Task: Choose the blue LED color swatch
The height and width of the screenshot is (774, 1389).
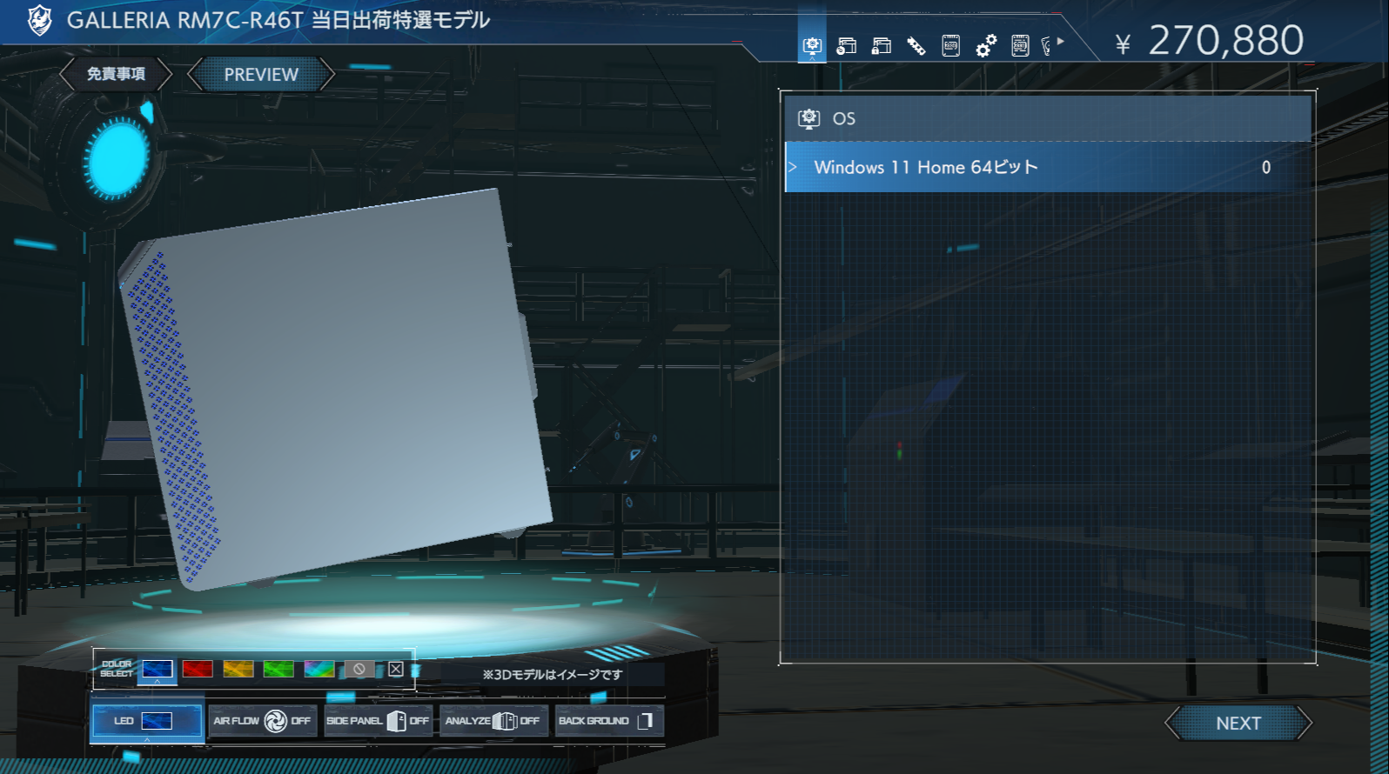Action: pos(158,669)
